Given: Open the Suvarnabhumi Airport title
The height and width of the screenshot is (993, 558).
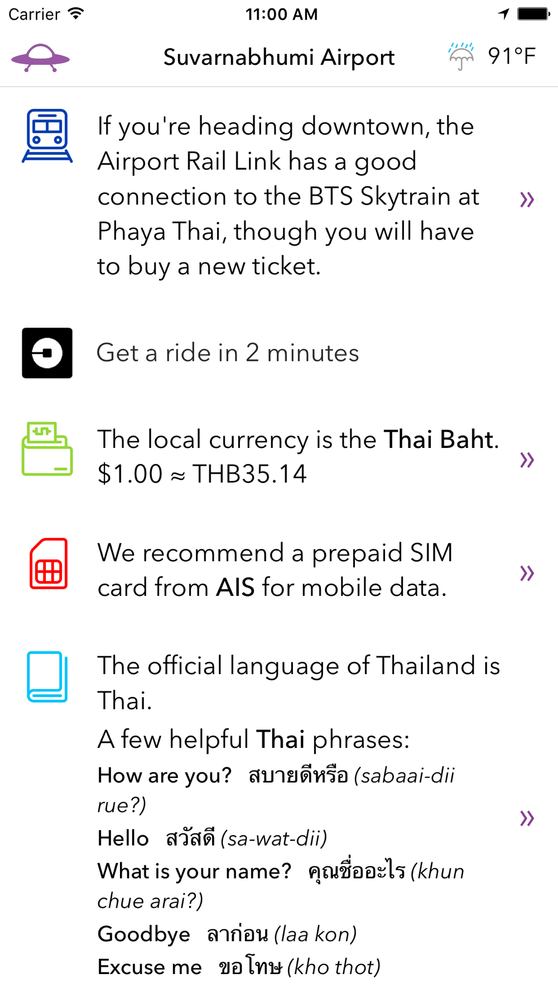Looking at the screenshot, I should coord(279,58).
